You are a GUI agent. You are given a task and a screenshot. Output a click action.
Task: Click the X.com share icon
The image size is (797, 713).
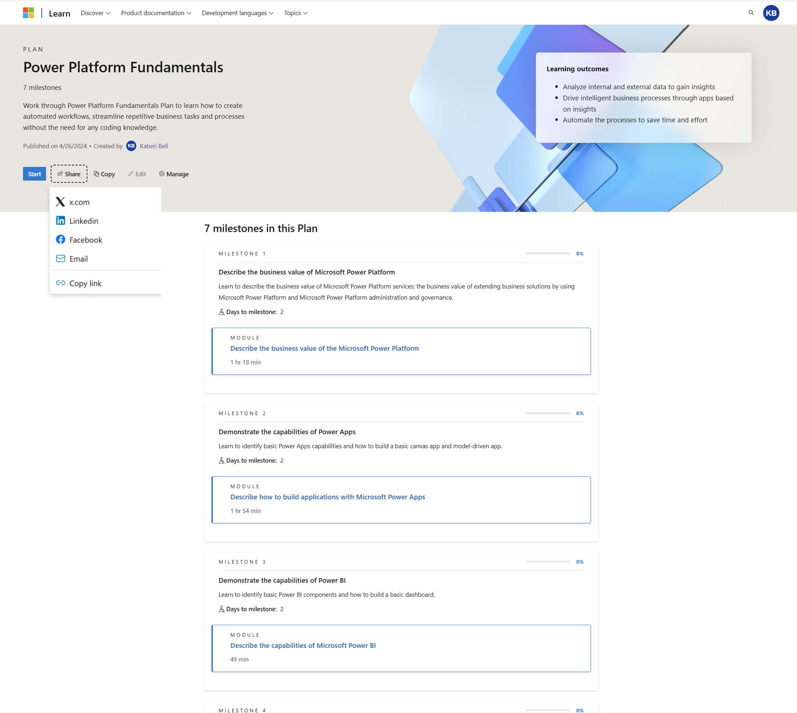(x=61, y=202)
